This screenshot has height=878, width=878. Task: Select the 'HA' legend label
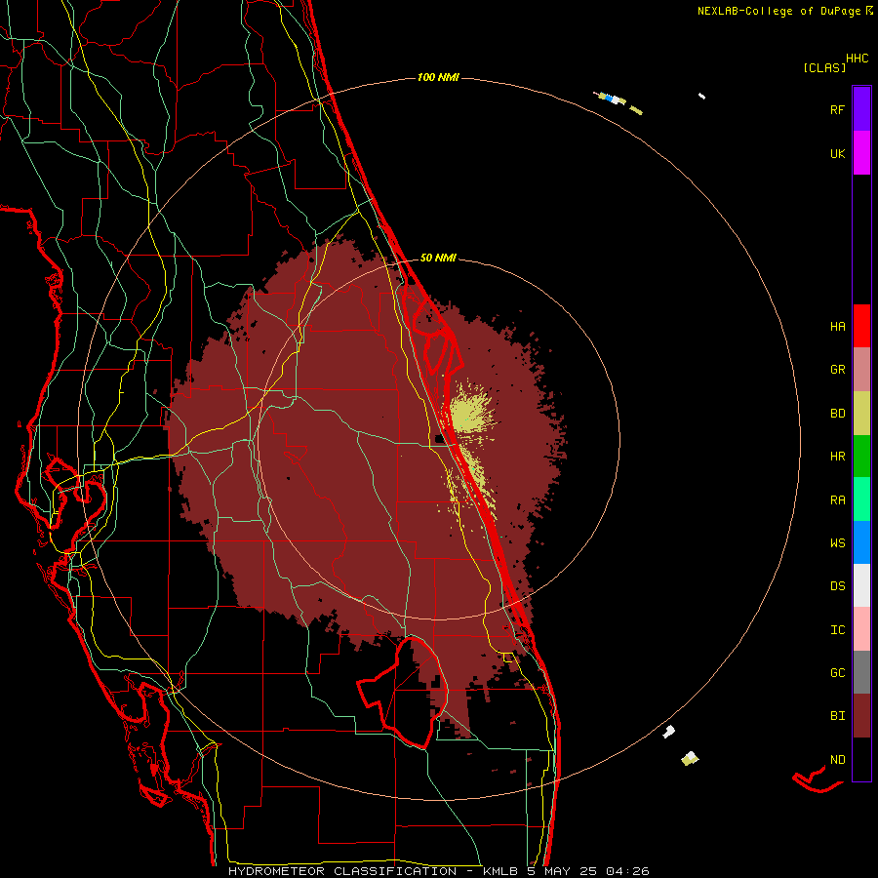pos(837,327)
